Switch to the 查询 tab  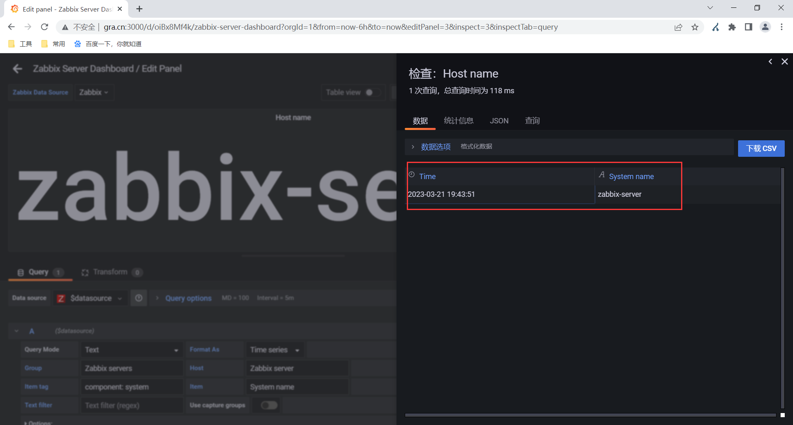tap(532, 121)
